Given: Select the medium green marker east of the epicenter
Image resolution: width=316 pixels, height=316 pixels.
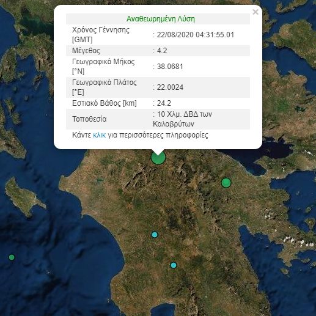Looking at the screenshot, I should (x=226, y=183).
